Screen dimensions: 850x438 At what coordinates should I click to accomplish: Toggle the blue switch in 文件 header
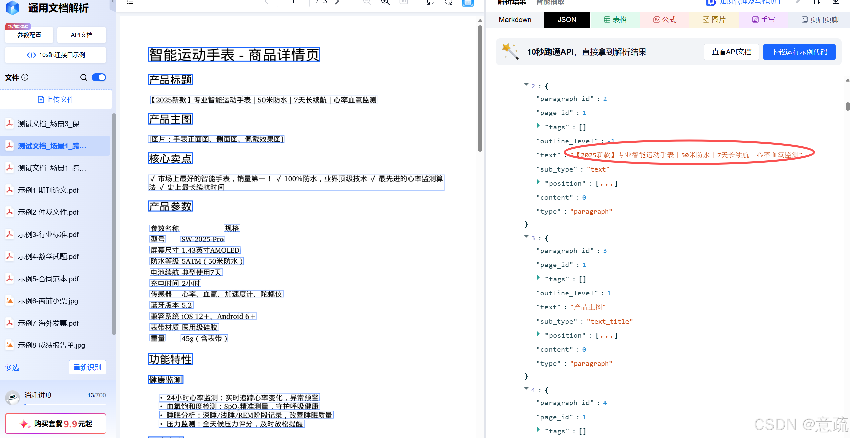coord(99,77)
